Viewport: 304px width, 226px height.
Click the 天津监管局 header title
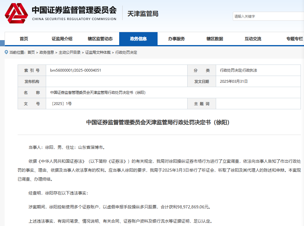(x=143, y=14)
